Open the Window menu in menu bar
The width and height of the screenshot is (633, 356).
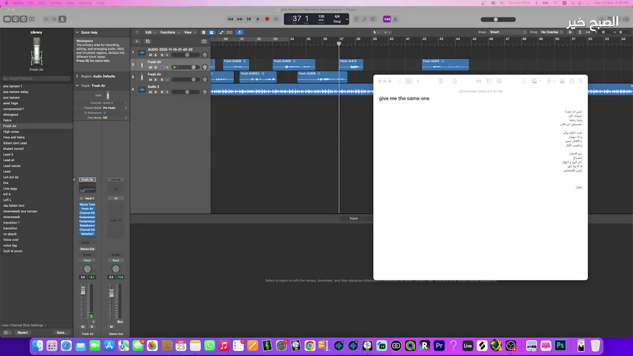85,3
